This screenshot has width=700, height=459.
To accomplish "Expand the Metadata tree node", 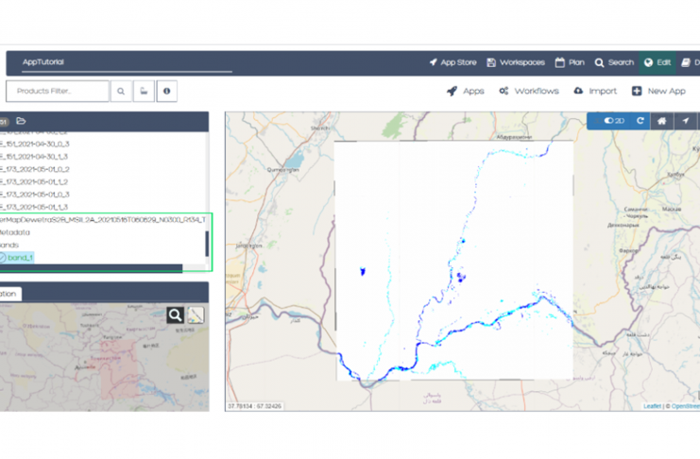I will pyautogui.click(x=14, y=232).
